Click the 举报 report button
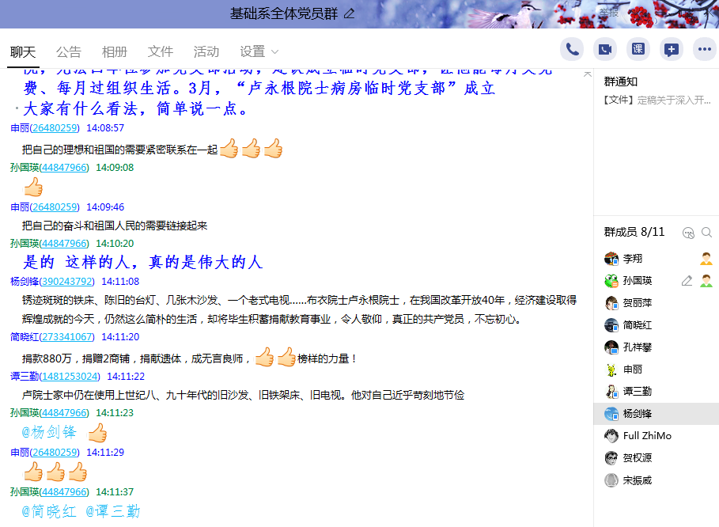 608,12
